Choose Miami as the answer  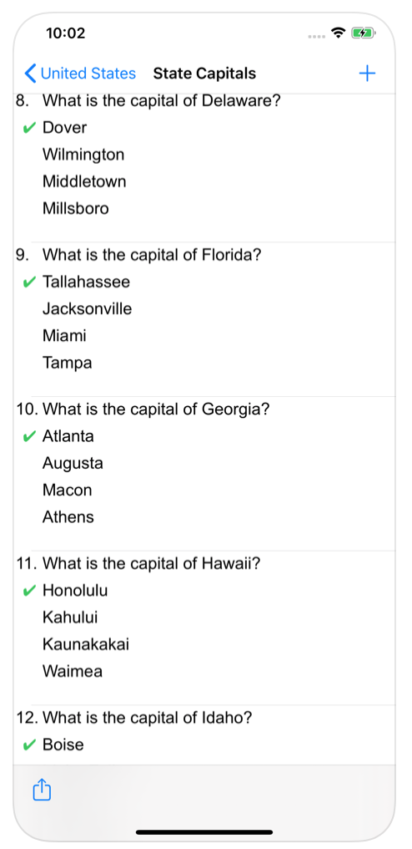[x=64, y=336]
